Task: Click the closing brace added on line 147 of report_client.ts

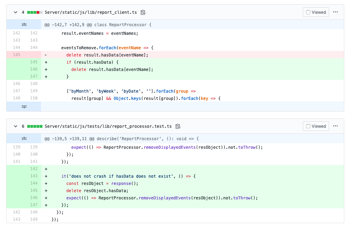Action: [x=67, y=77]
